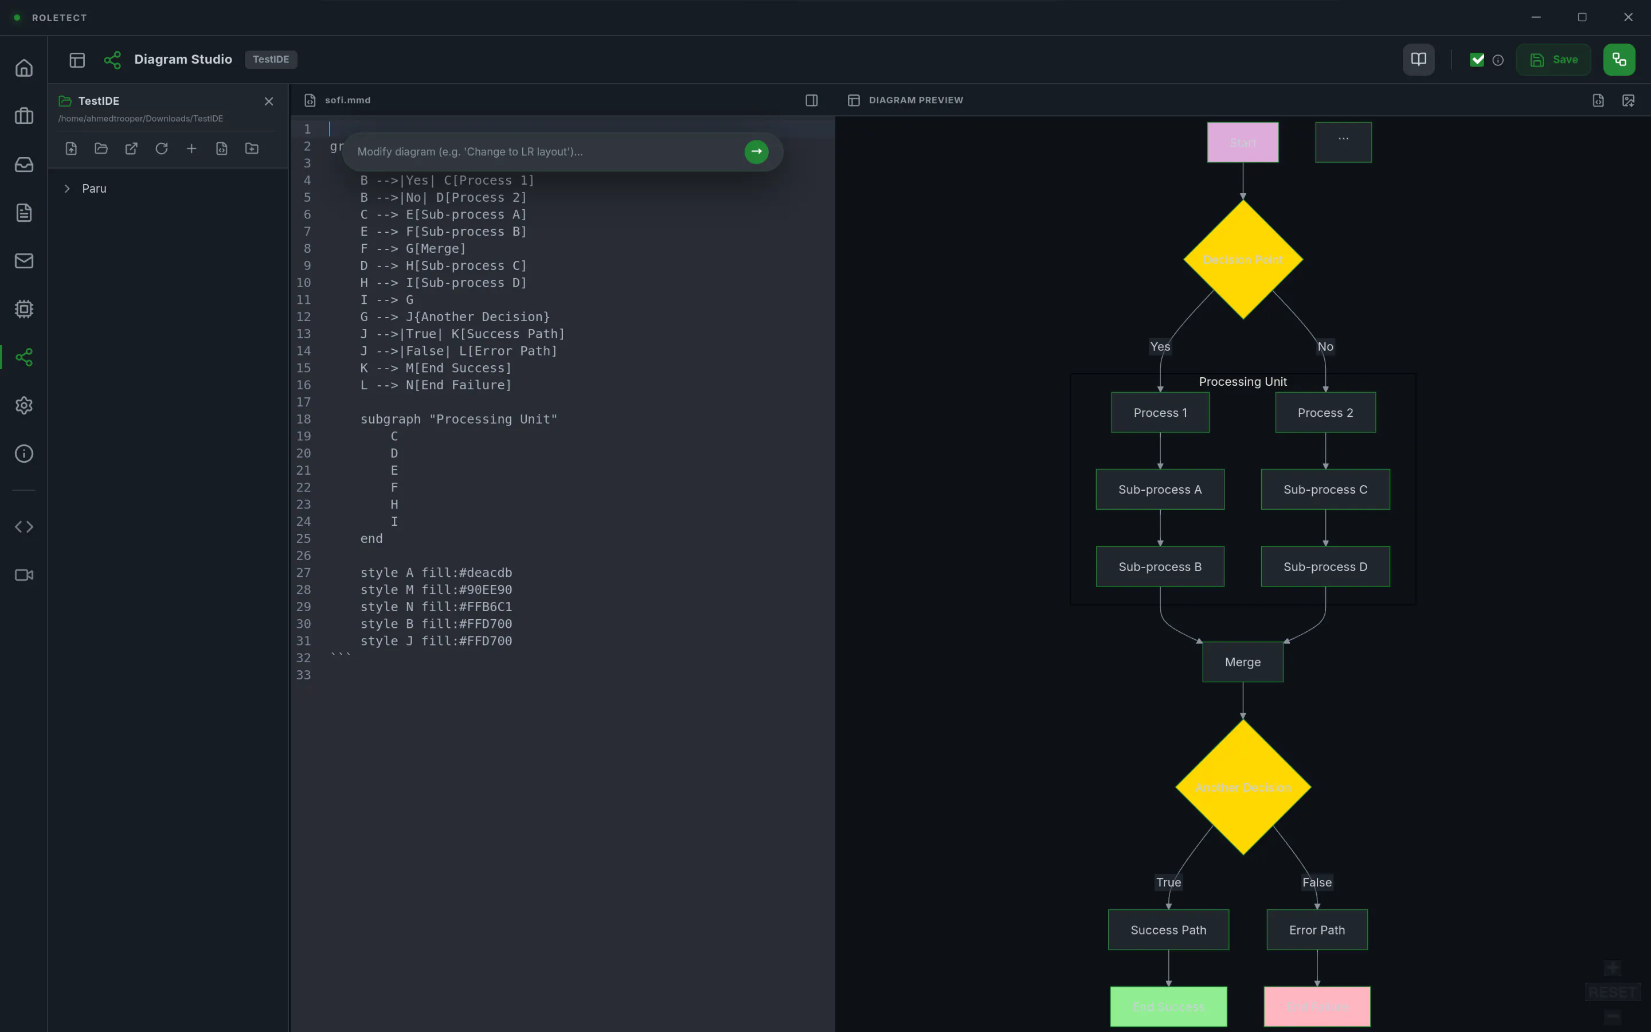Open the settings gear in the sidebar
The height and width of the screenshot is (1032, 1651).
[24, 405]
